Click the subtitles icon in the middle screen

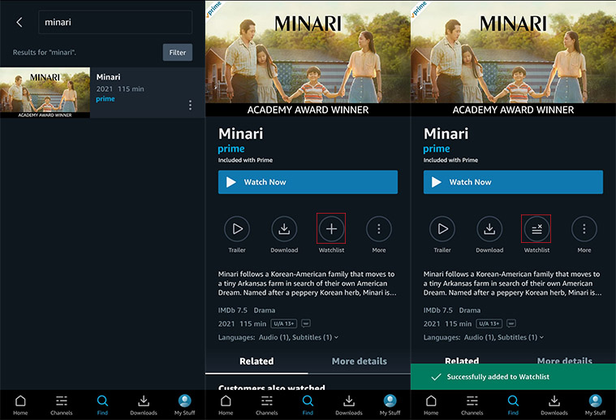(306, 323)
